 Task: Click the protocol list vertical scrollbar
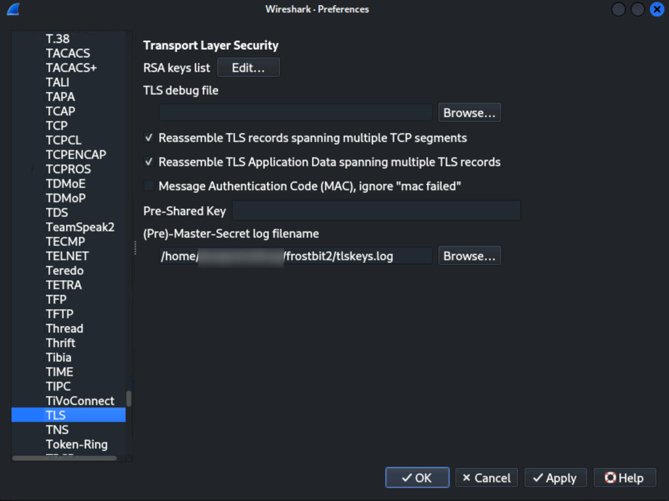[x=129, y=399]
